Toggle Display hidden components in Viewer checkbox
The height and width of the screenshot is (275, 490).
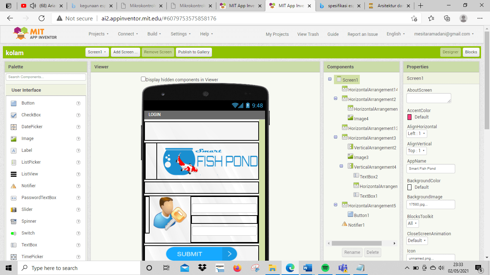(x=143, y=79)
